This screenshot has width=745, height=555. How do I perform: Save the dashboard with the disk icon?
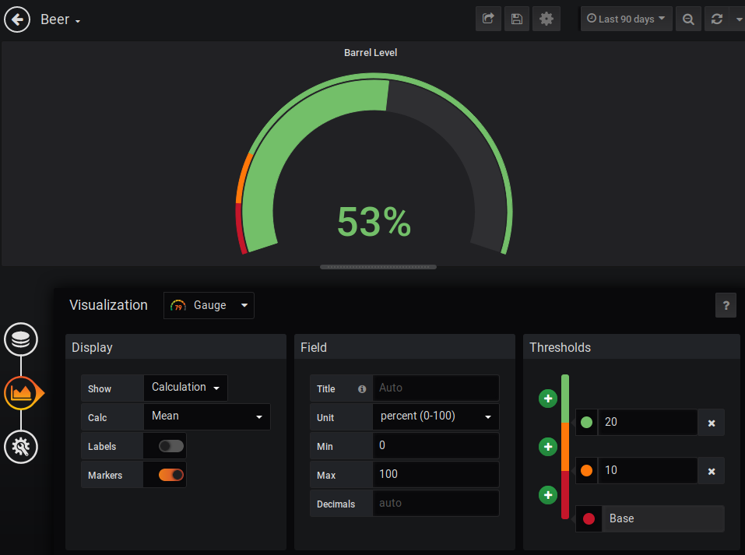pyautogui.click(x=517, y=19)
